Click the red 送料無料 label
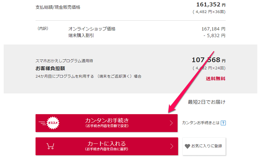The height and width of the screenshot is (159, 261). click(x=215, y=79)
